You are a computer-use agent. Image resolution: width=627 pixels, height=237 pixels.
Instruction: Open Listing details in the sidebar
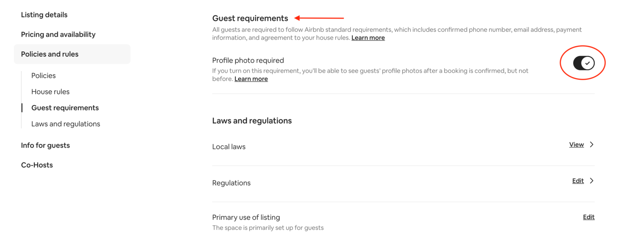coord(44,14)
